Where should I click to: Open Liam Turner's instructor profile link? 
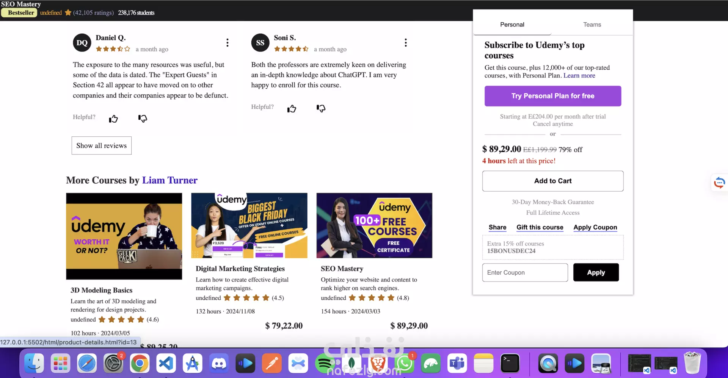tap(169, 180)
